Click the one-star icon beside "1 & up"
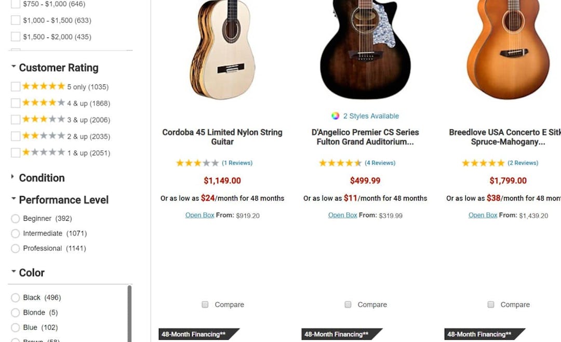This screenshot has height=342, width=561. click(x=27, y=152)
